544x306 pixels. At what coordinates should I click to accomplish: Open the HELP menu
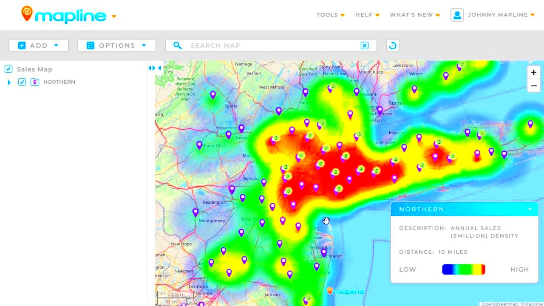coord(368,15)
